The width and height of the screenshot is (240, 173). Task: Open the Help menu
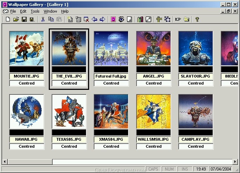tap(65, 11)
